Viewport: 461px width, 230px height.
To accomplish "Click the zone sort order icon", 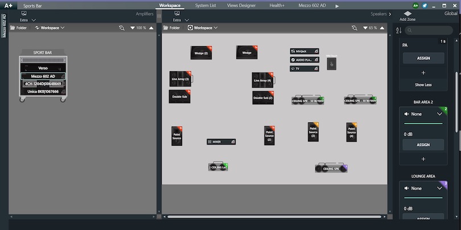I will click(x=398, y=30).
